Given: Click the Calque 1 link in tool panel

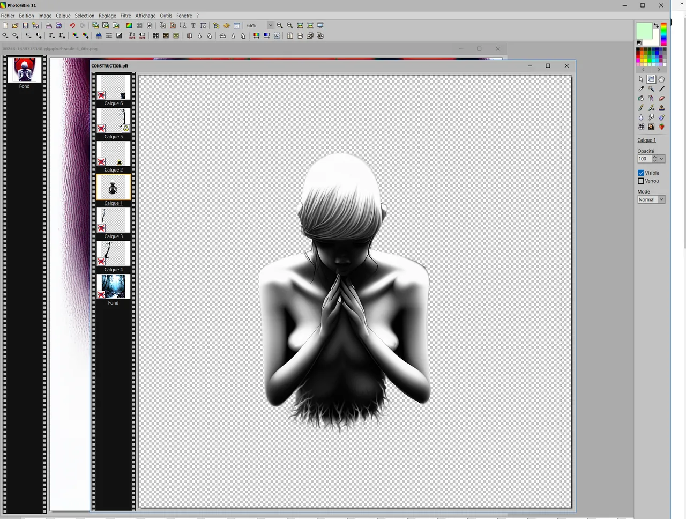Looking at the screenshot, I should (646, 140).
